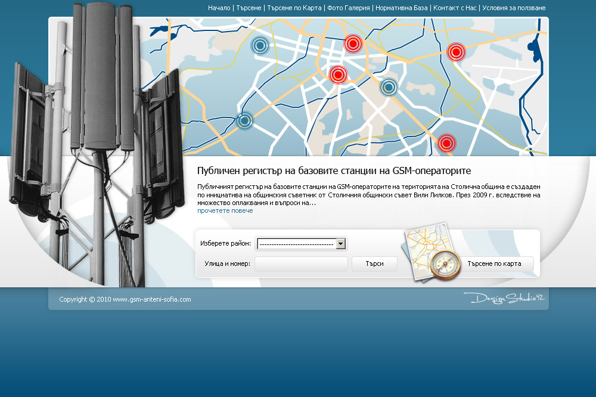This screenshot has height=397, width=596.
Task: Focus the Улица и номер field
Action: click(301, 264)
